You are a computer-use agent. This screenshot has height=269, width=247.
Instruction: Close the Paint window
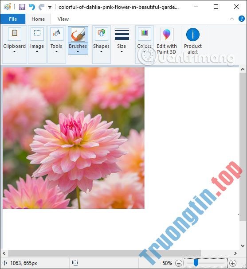pyautogui.click(x=236, y=7)
